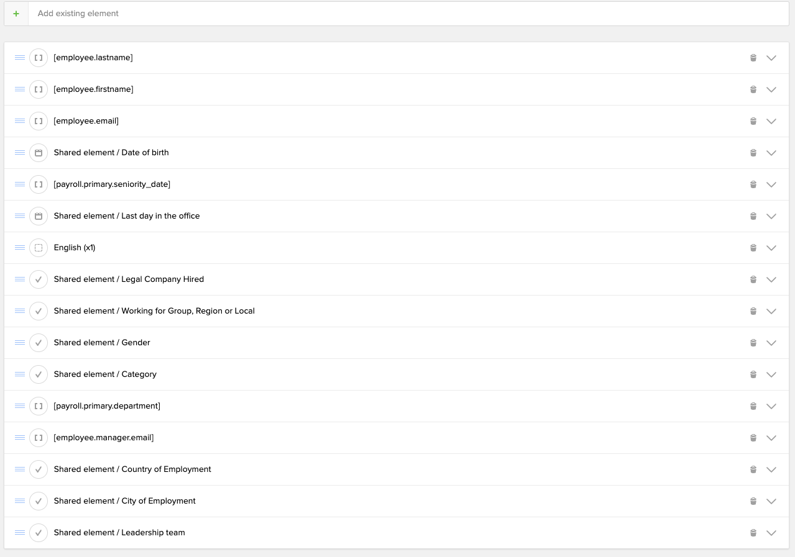Click the dashed square icon beside English (x1)
This screenshot has width=795, height=557.
(38, 247)
